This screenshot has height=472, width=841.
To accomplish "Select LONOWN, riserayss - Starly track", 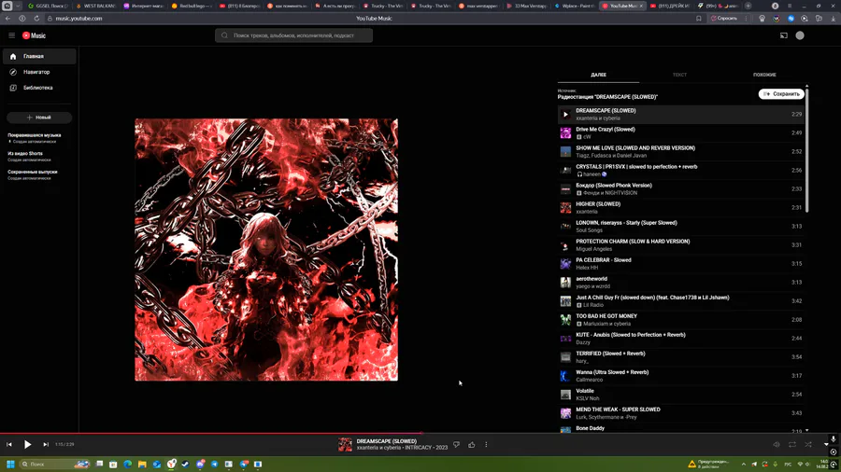I will pyautogui.click(x=680, y=227).
